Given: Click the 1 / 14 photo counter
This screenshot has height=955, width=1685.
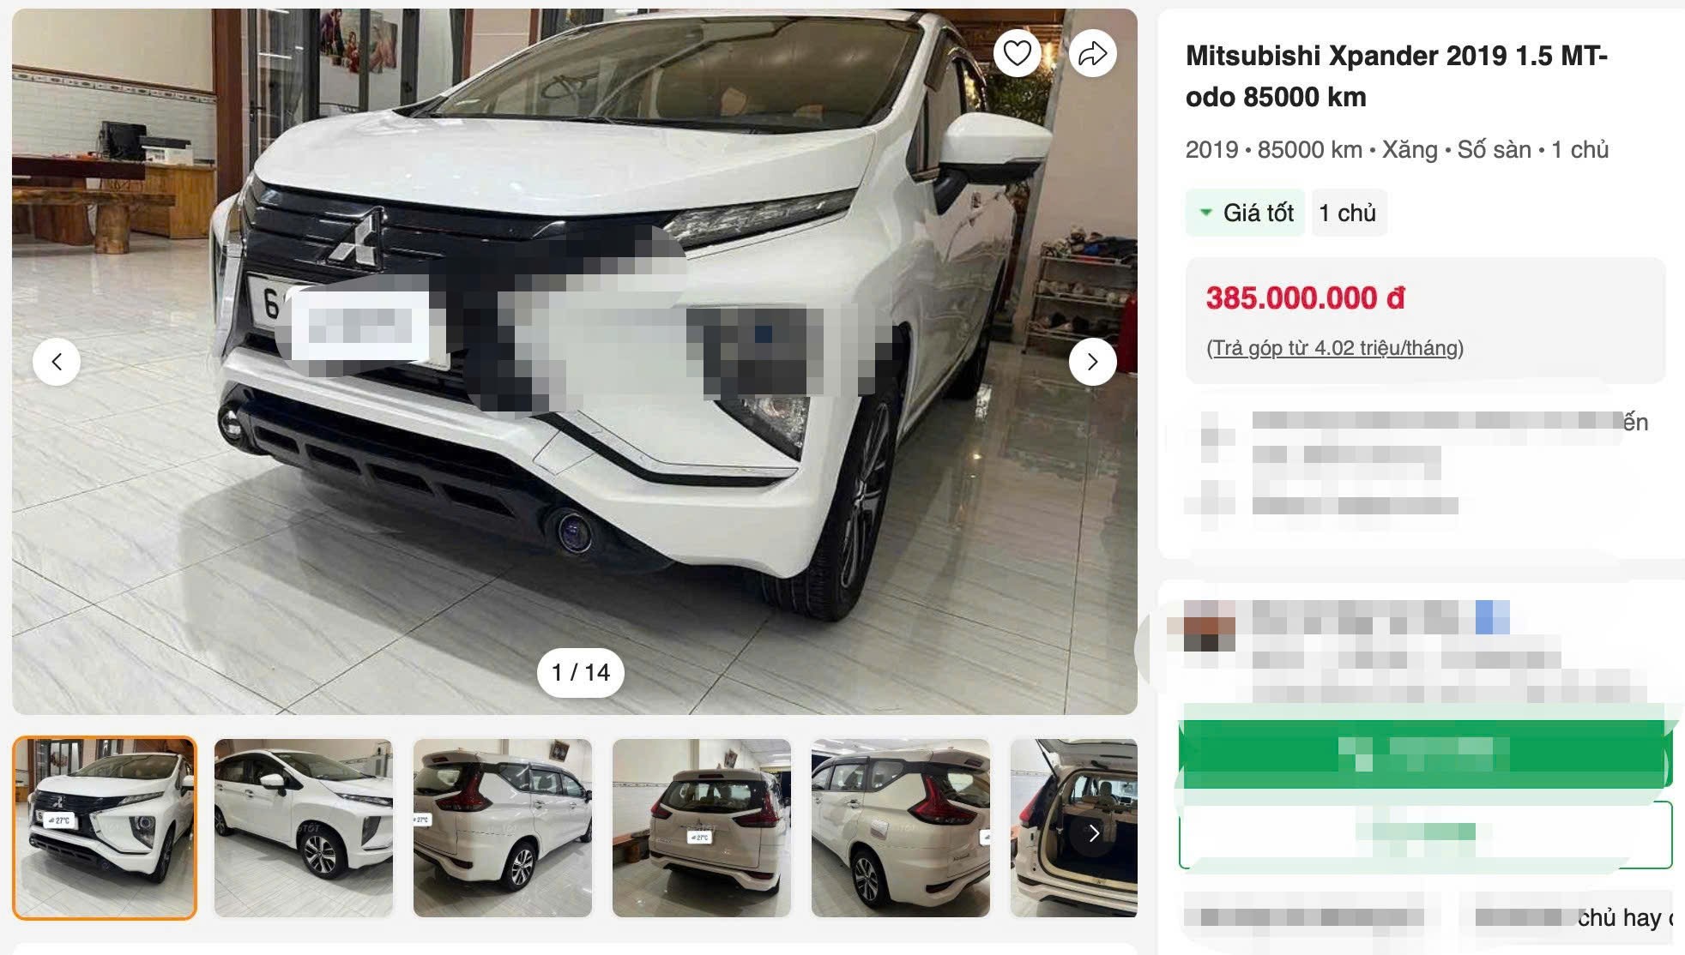Looking at the screenshot, I should tap(581, 673).
